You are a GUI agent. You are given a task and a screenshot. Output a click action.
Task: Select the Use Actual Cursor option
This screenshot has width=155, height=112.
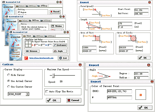[x=20, y=81]
